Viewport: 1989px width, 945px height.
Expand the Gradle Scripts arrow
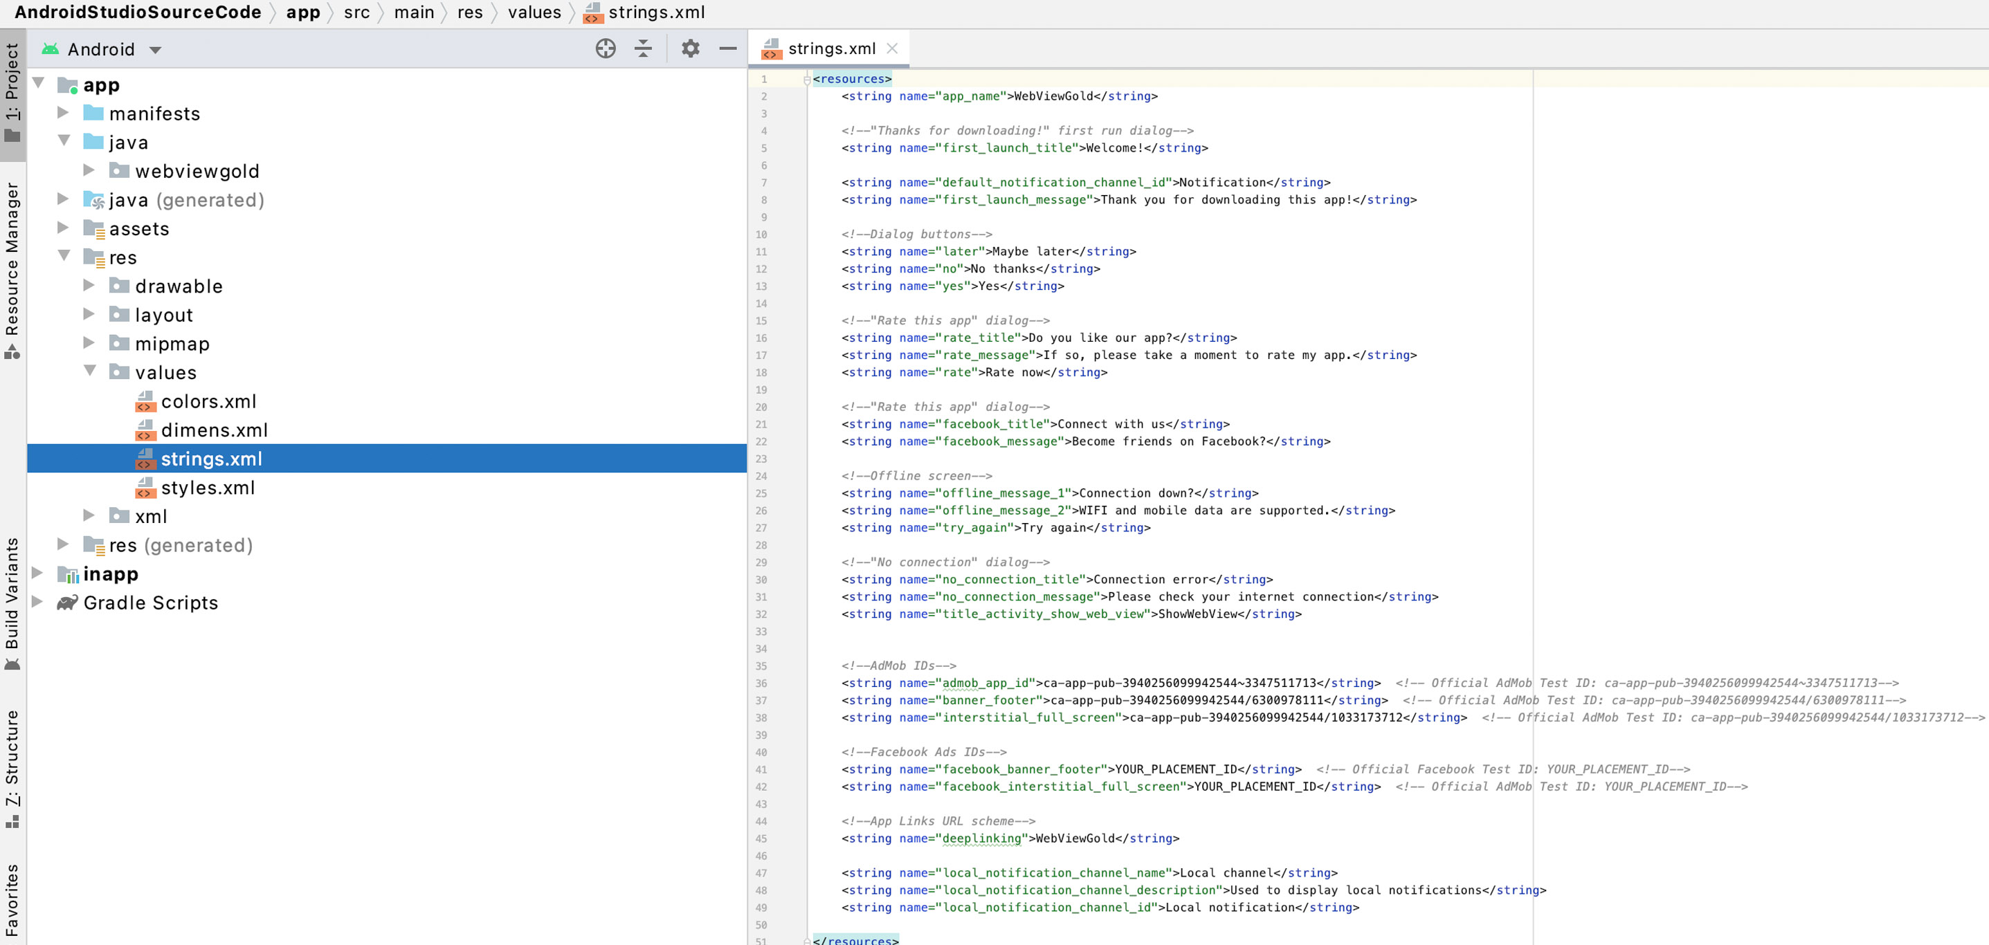pyautogui.click(x=37, y=601)
